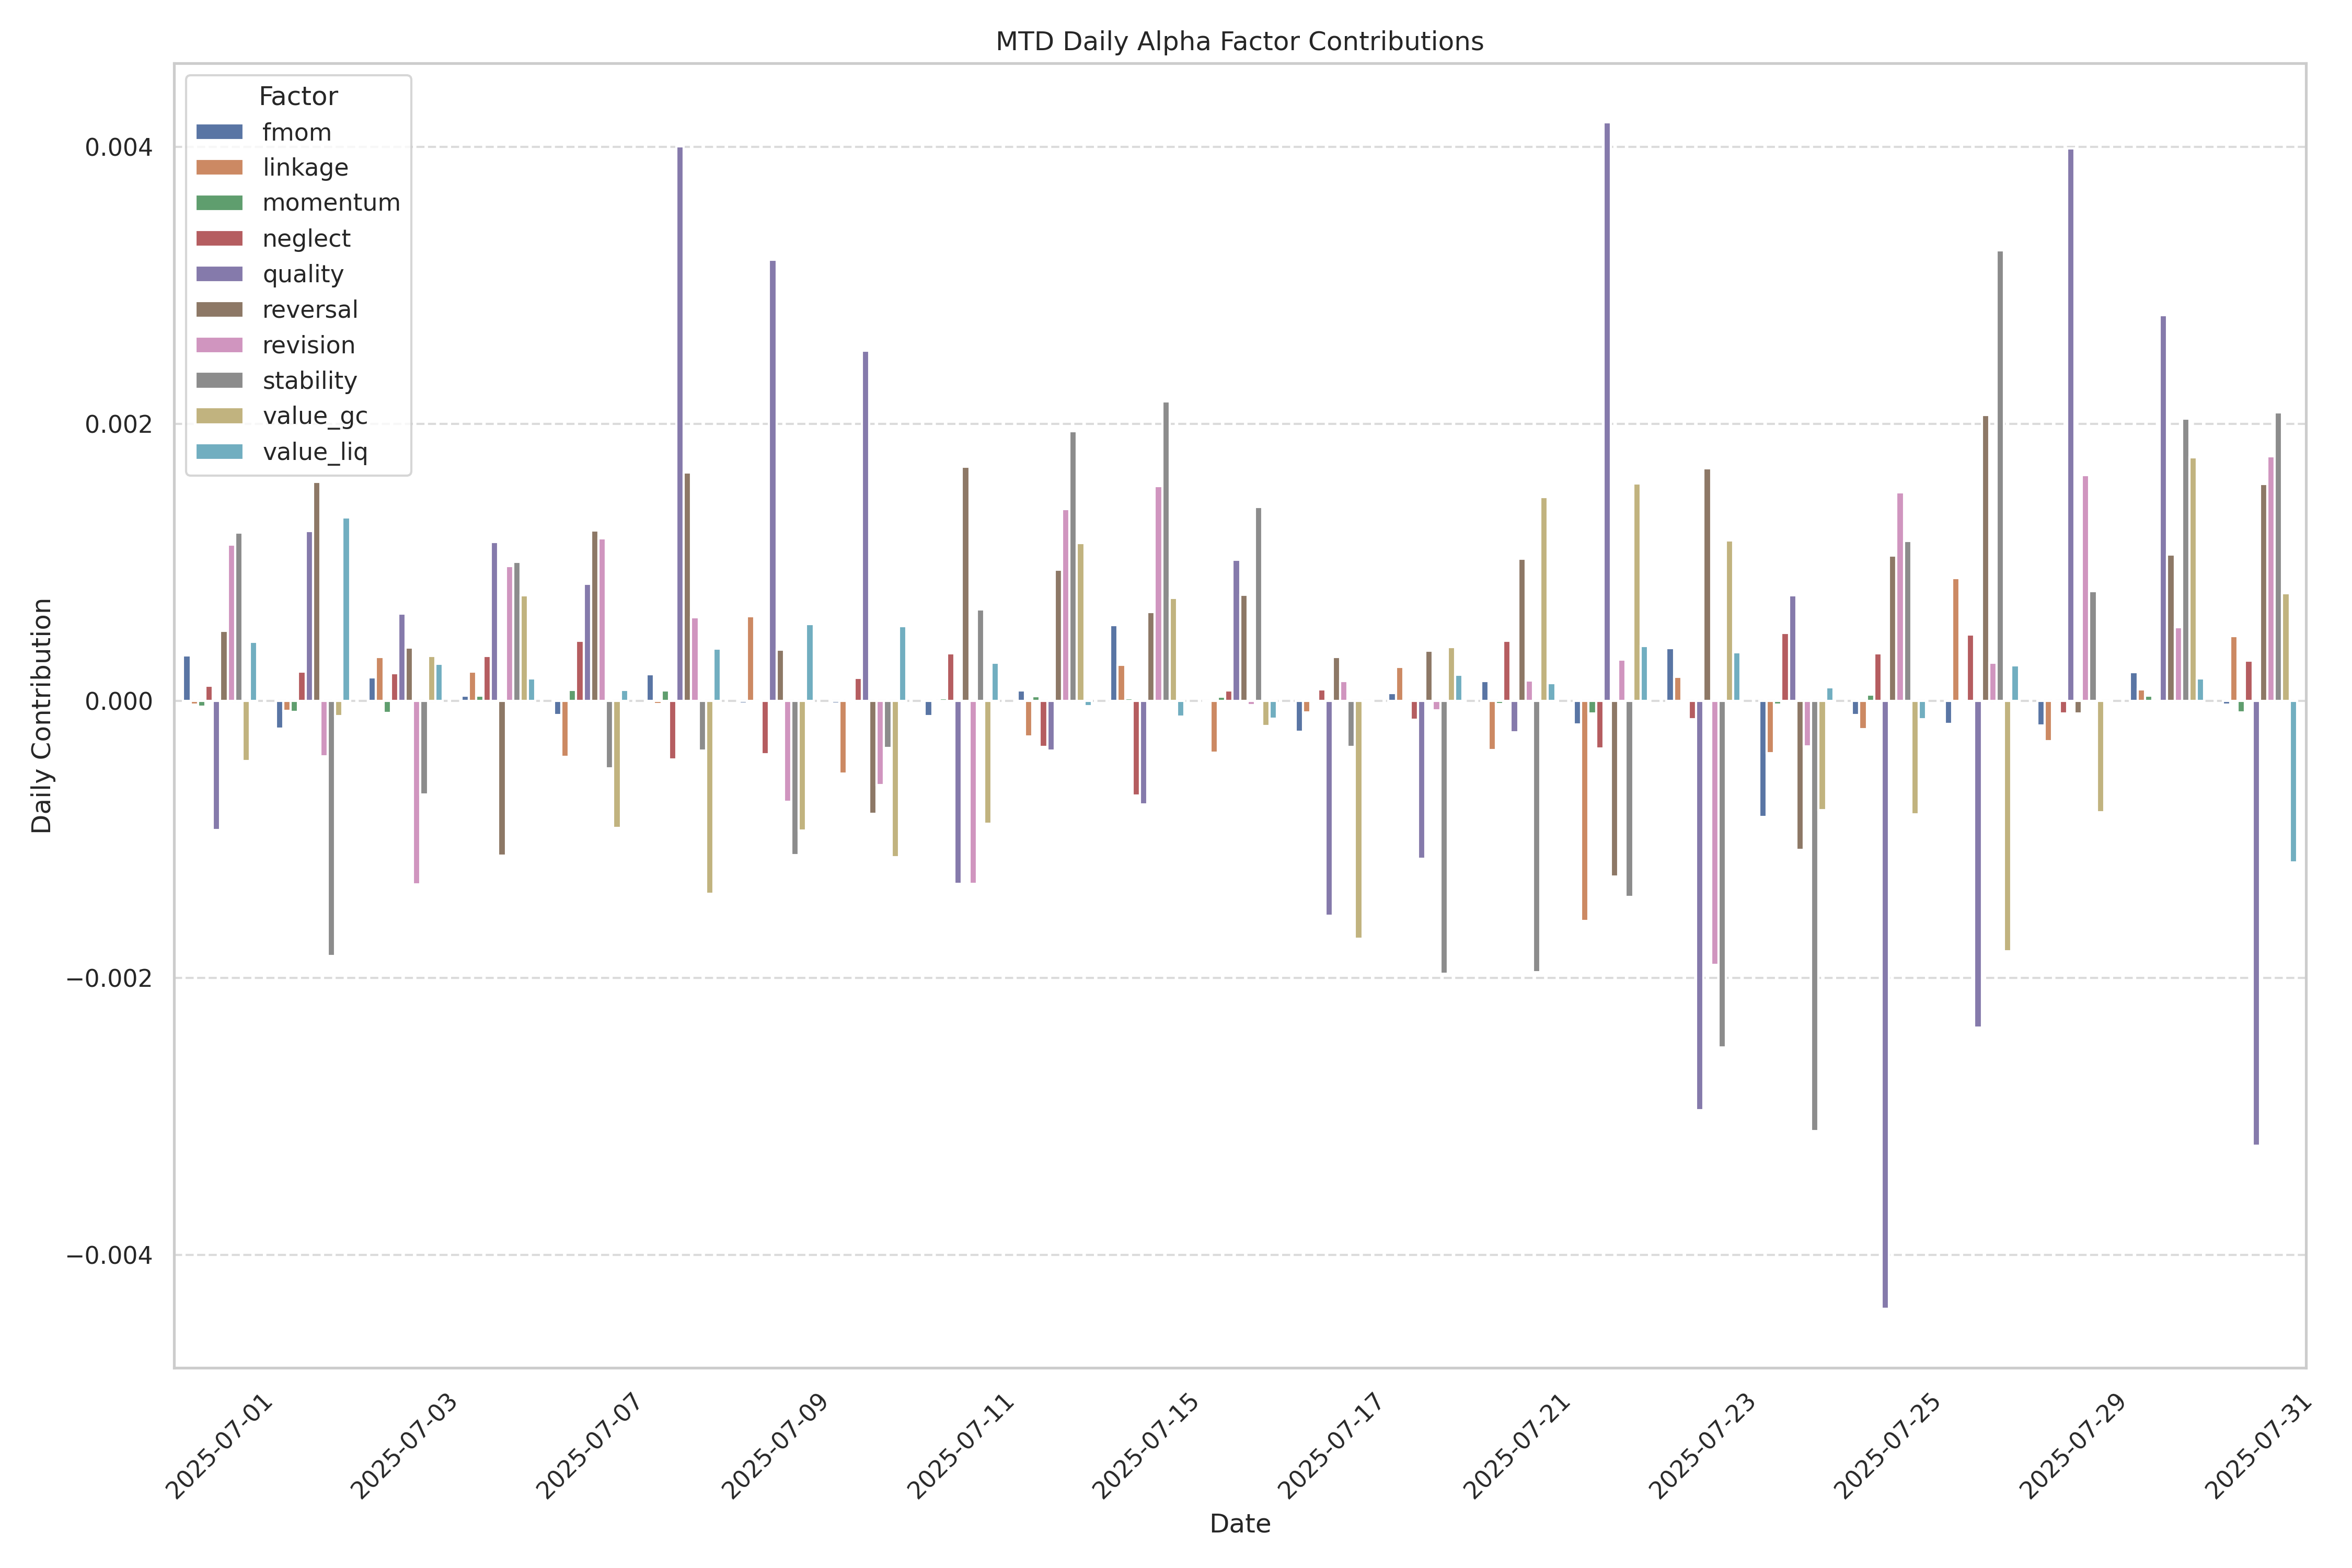Click the −0.002 y-axis tick label
This screenshot has width=2352, height=1568.
(x=109, y=978)
